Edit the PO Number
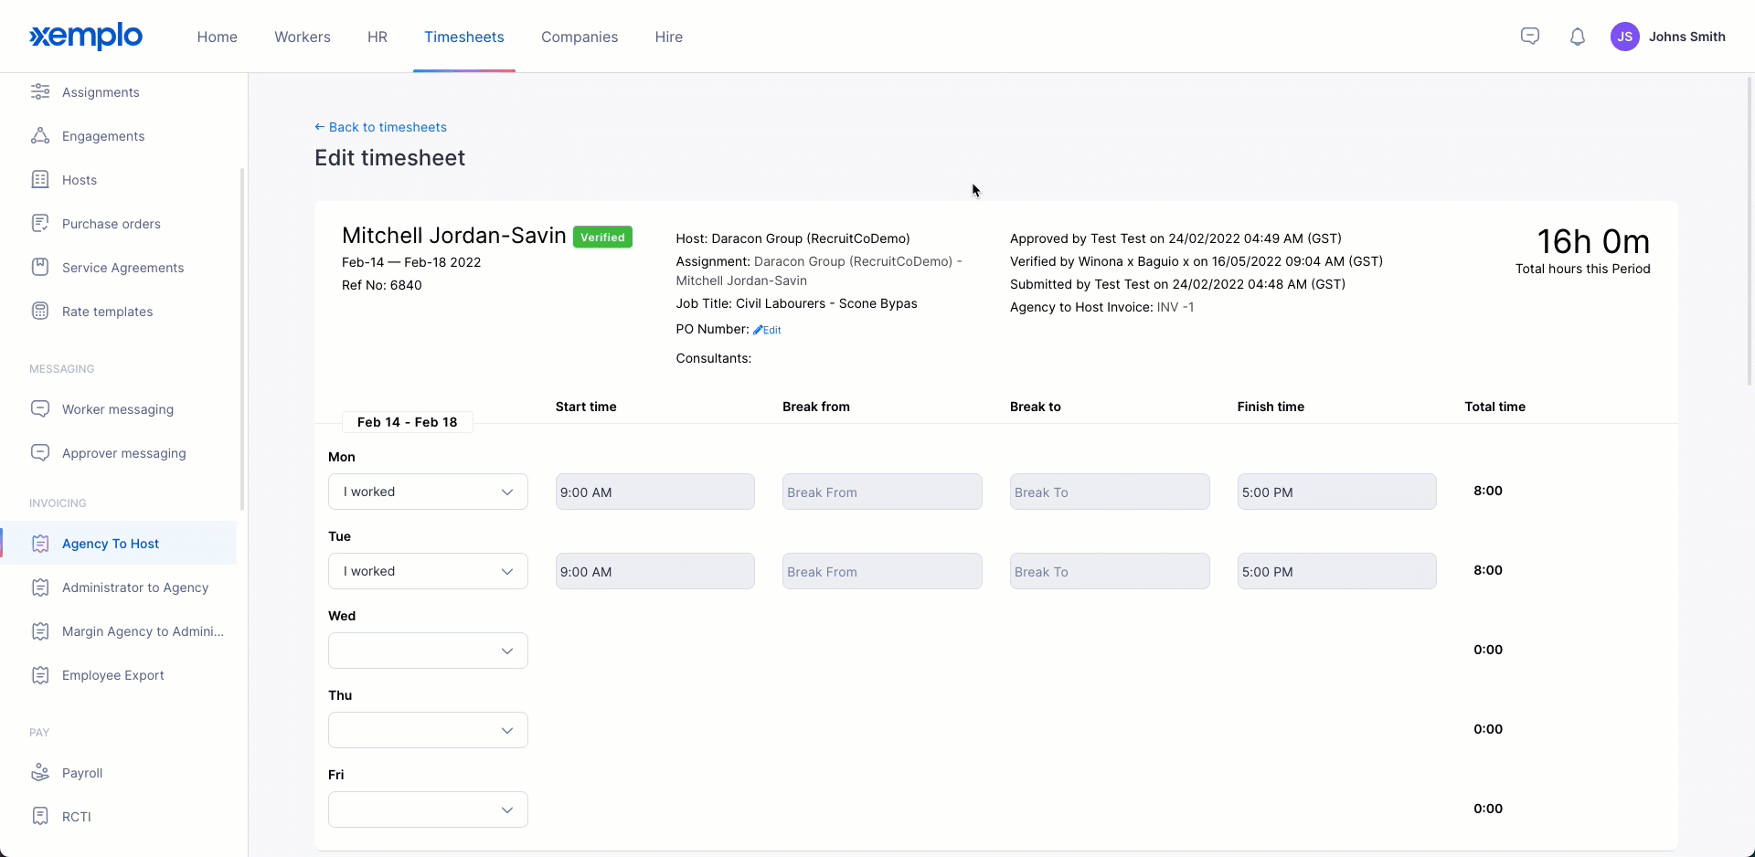The width and height of the screenshot is (1755, 857). click(767, 330)
